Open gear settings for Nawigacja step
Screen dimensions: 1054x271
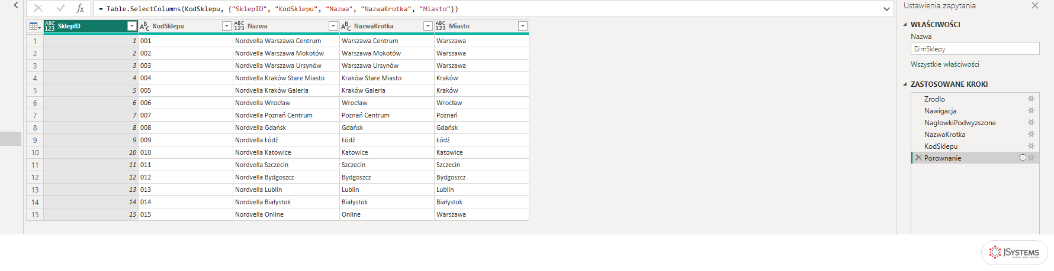[x=1031, y=111]
